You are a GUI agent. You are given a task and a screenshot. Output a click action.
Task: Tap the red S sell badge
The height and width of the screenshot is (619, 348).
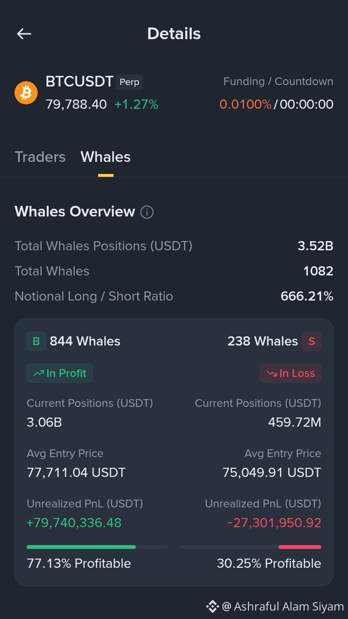tap(312, 341)
